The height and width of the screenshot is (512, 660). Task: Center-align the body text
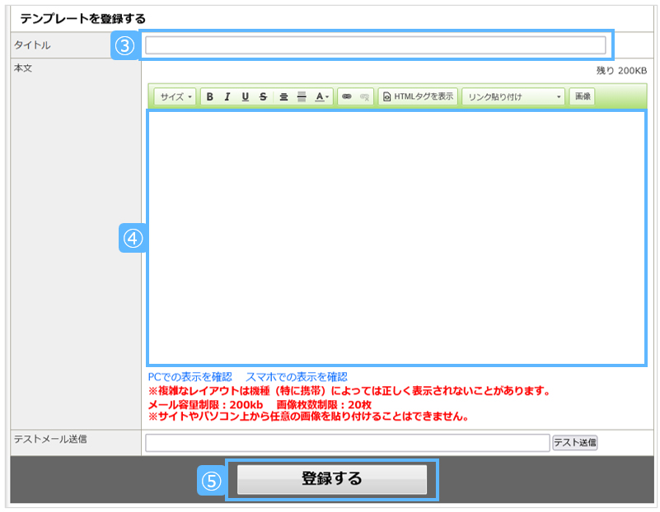point(283,97)
